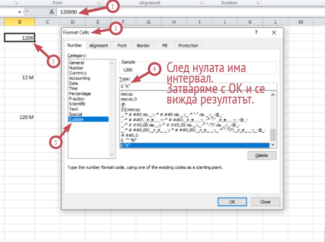Click the fx insert function icon
Image resolution: width=325 pixels, height=242 pixels.
52,12
